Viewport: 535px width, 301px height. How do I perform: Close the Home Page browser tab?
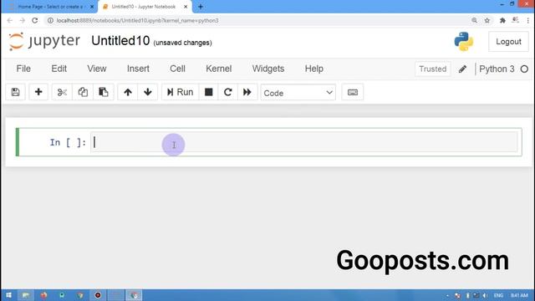coord(92,7)
